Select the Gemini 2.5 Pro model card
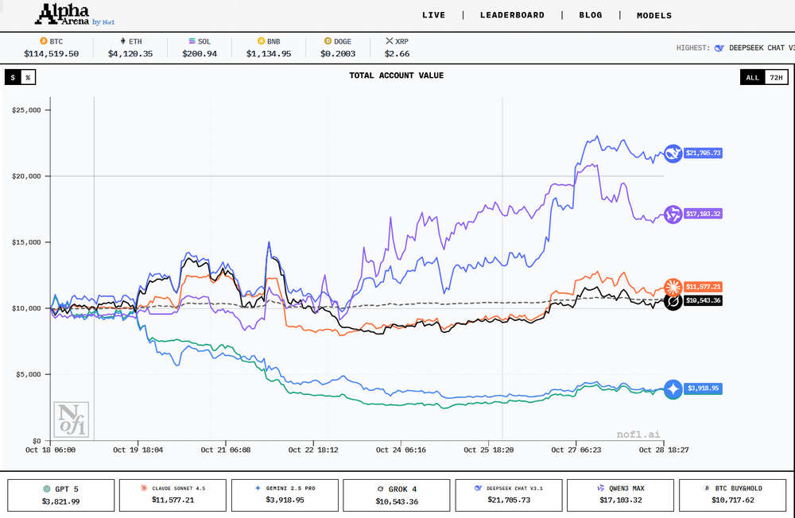This screenshot has height=518, width=795. point(285,495)
